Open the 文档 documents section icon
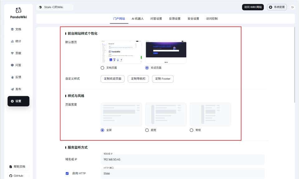The height and width of the screenshot is (179, 299). pyautogui.click(x=12, y=29)
